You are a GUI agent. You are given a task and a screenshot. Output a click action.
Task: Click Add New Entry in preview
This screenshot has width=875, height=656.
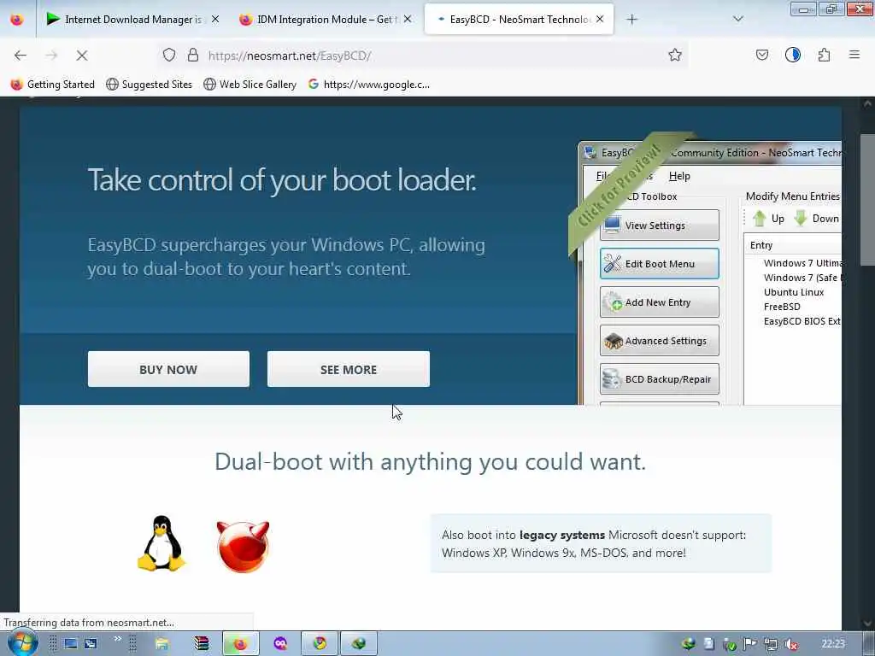pos(659,302)
